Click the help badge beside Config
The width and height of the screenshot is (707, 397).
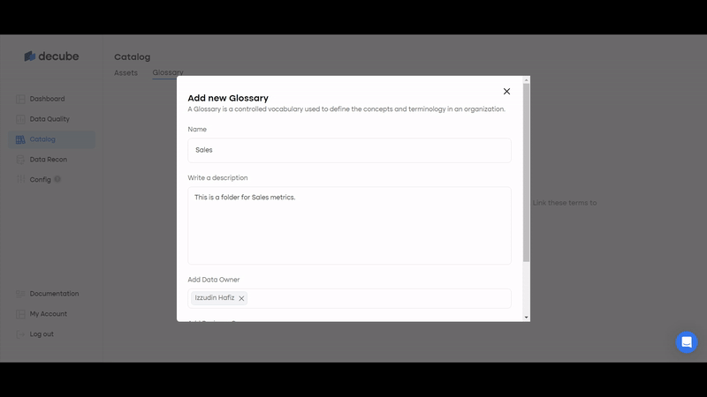pos(57,179)
